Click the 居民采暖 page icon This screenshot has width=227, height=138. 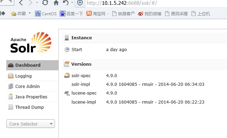tap(167, 14)
